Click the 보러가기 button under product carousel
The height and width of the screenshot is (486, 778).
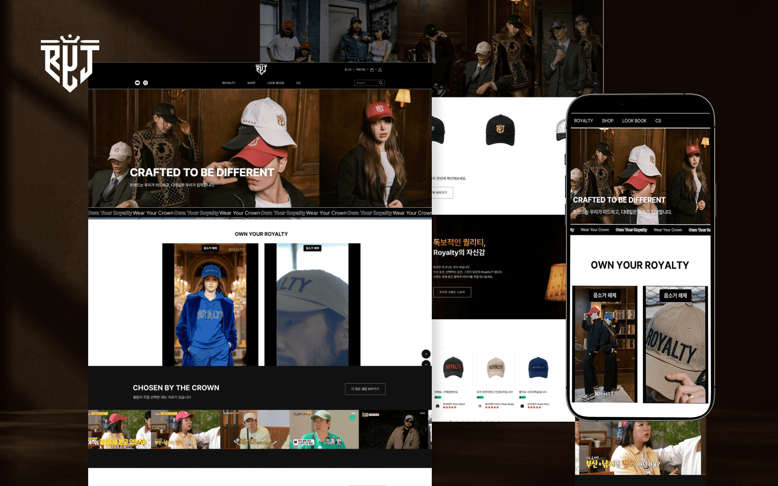click(442, 193)
